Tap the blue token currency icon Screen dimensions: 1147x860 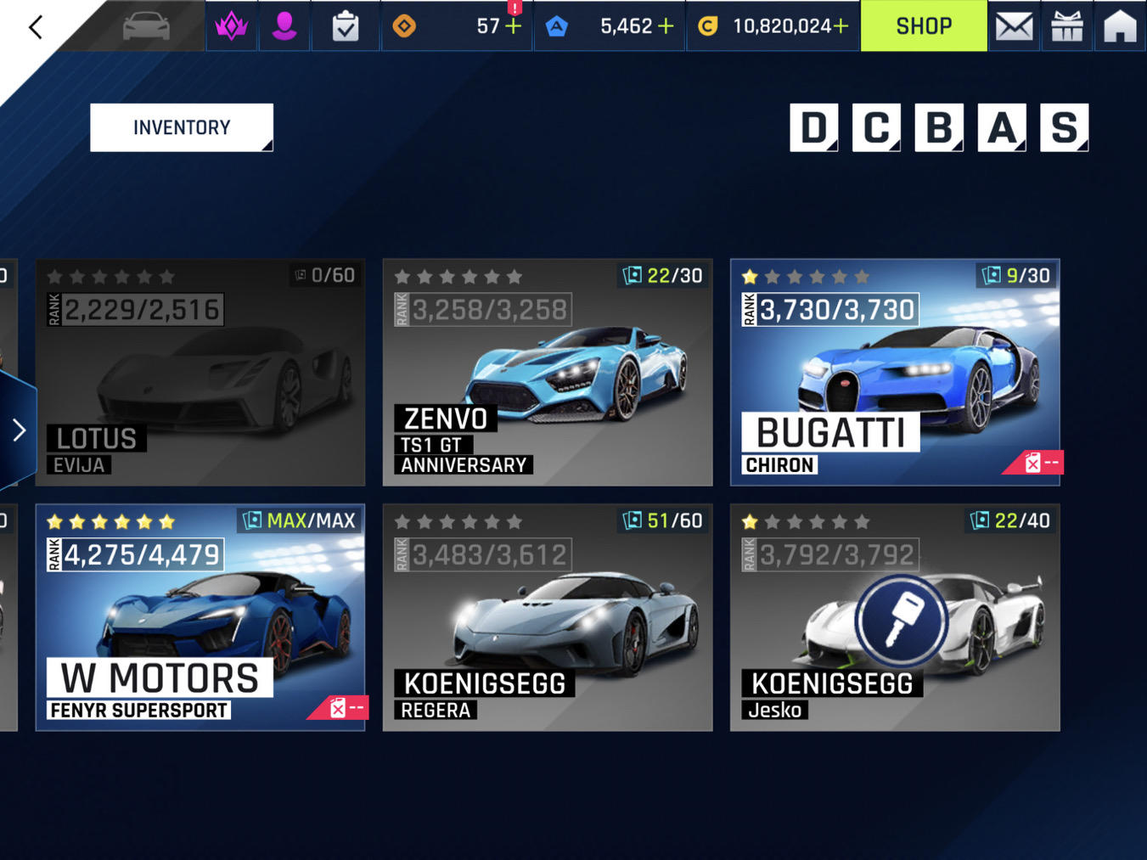click(x=556, y=26)
